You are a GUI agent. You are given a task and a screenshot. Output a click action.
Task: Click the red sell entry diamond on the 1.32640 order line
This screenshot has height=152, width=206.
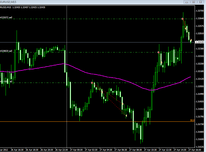[x=183, y=19]
